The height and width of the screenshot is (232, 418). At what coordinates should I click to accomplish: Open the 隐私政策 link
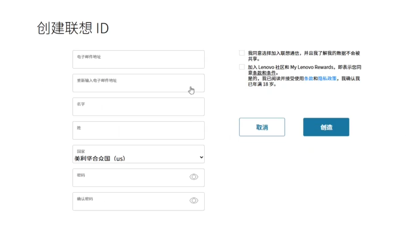(327, 79)
